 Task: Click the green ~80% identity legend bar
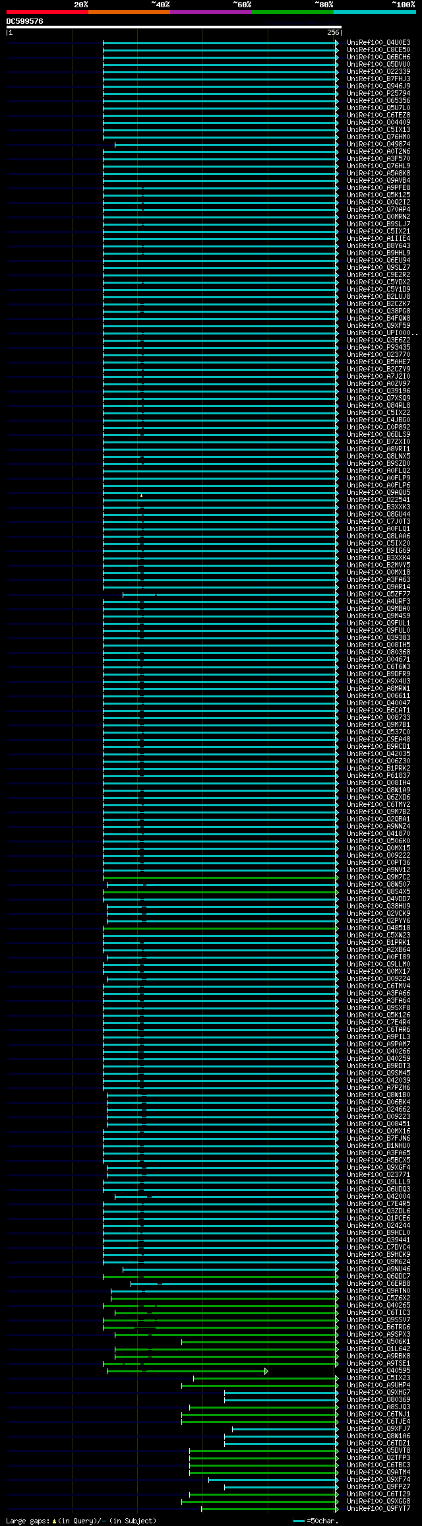[293, 12]
